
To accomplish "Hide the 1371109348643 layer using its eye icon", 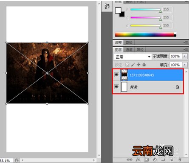I will click(x=116, y=74).
